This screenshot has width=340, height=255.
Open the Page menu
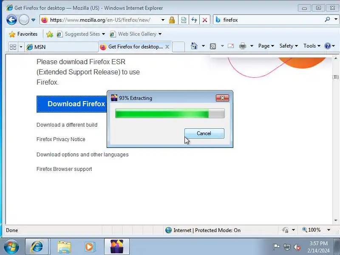click(x=266, y=46)
